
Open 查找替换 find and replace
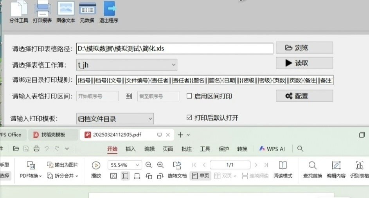313,170
